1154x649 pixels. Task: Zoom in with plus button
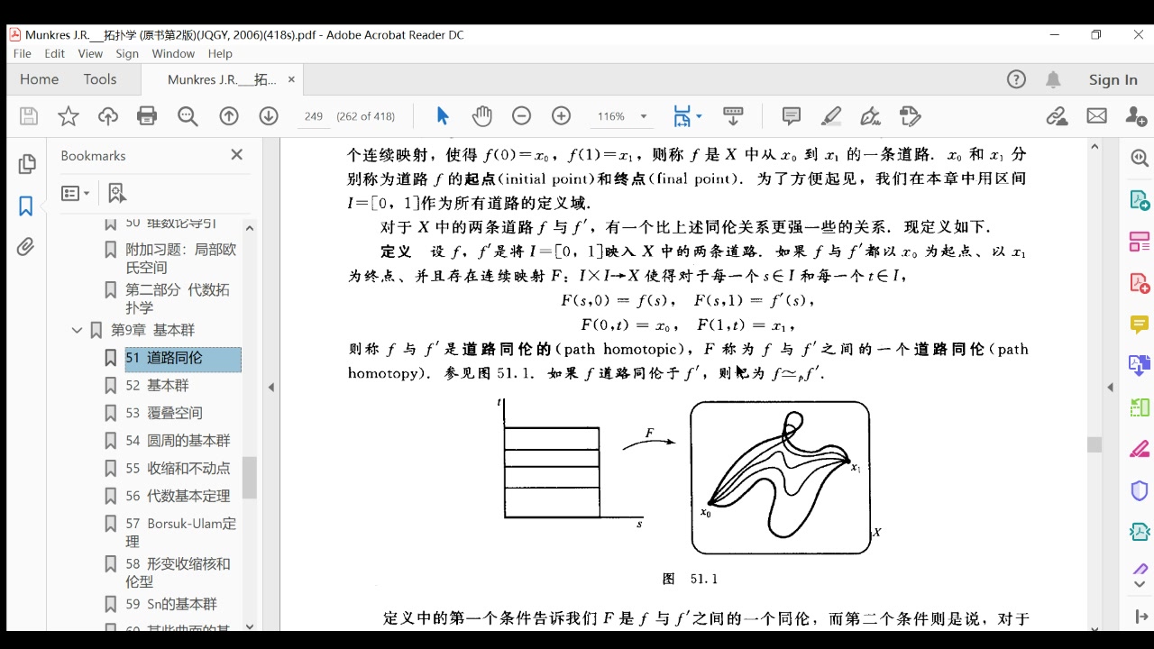point(562,116)
